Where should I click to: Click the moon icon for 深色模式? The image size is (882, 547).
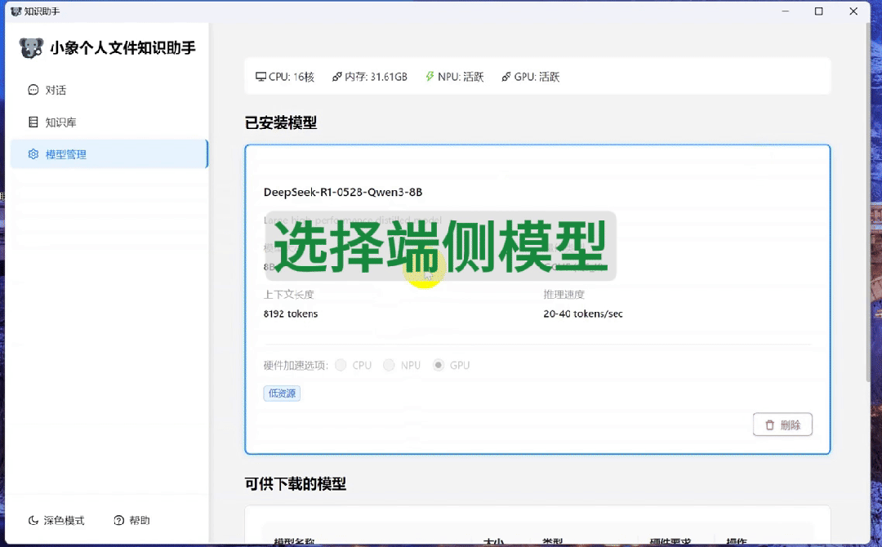click(33, 520)
